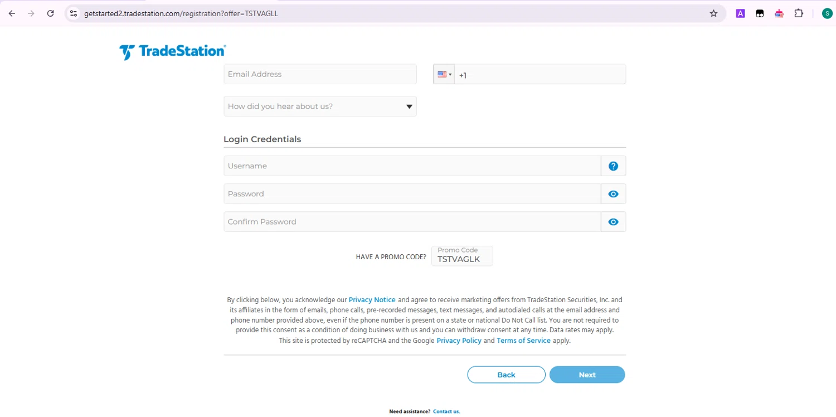View site information icon in address bar

click(73, 13)
